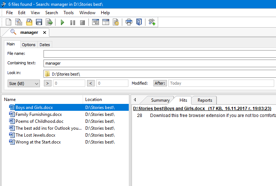
Task: Open the View menu
Action: click(x=35, y=13)
